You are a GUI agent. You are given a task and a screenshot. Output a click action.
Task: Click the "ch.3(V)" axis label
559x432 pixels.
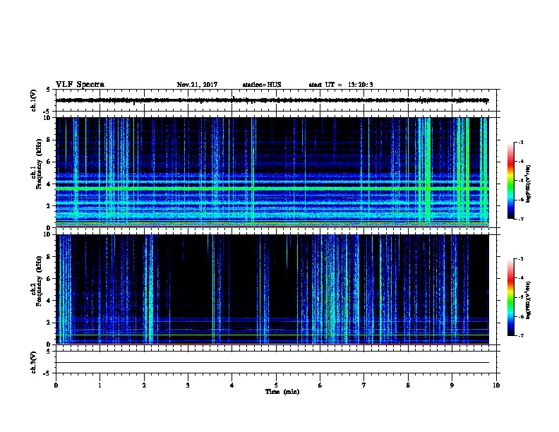click(x=34, y=362)
